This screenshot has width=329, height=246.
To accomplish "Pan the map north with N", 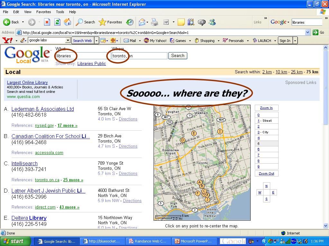I will (x=266, y=186).
